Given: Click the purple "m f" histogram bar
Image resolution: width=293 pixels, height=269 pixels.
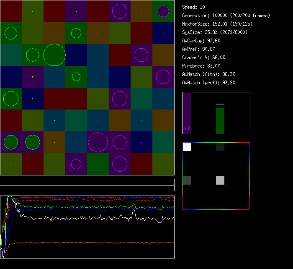Looking at the screenshot, I should [187, 112].
